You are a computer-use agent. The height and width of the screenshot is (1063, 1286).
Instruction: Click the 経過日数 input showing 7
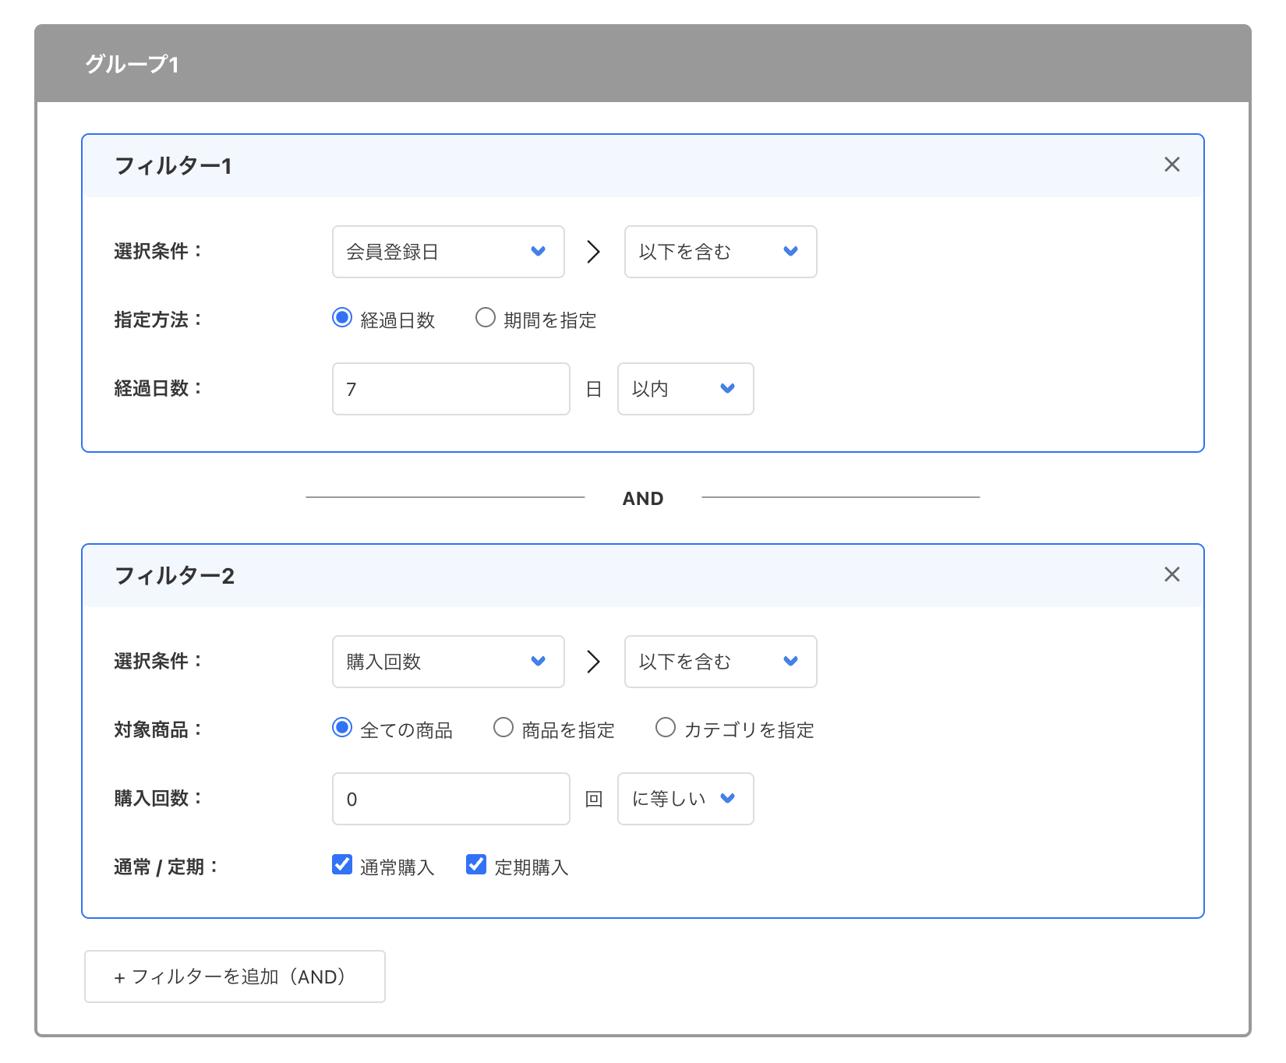point(450,389)
